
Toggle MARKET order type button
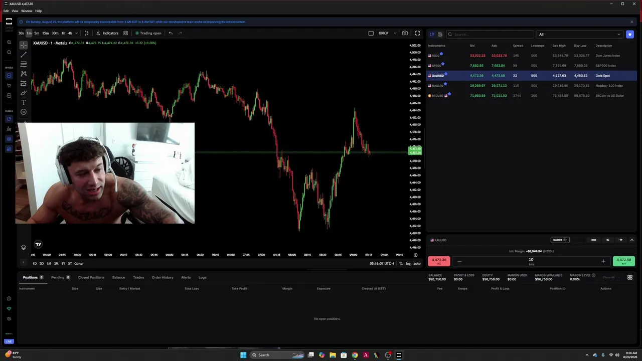tap(560, 240)
